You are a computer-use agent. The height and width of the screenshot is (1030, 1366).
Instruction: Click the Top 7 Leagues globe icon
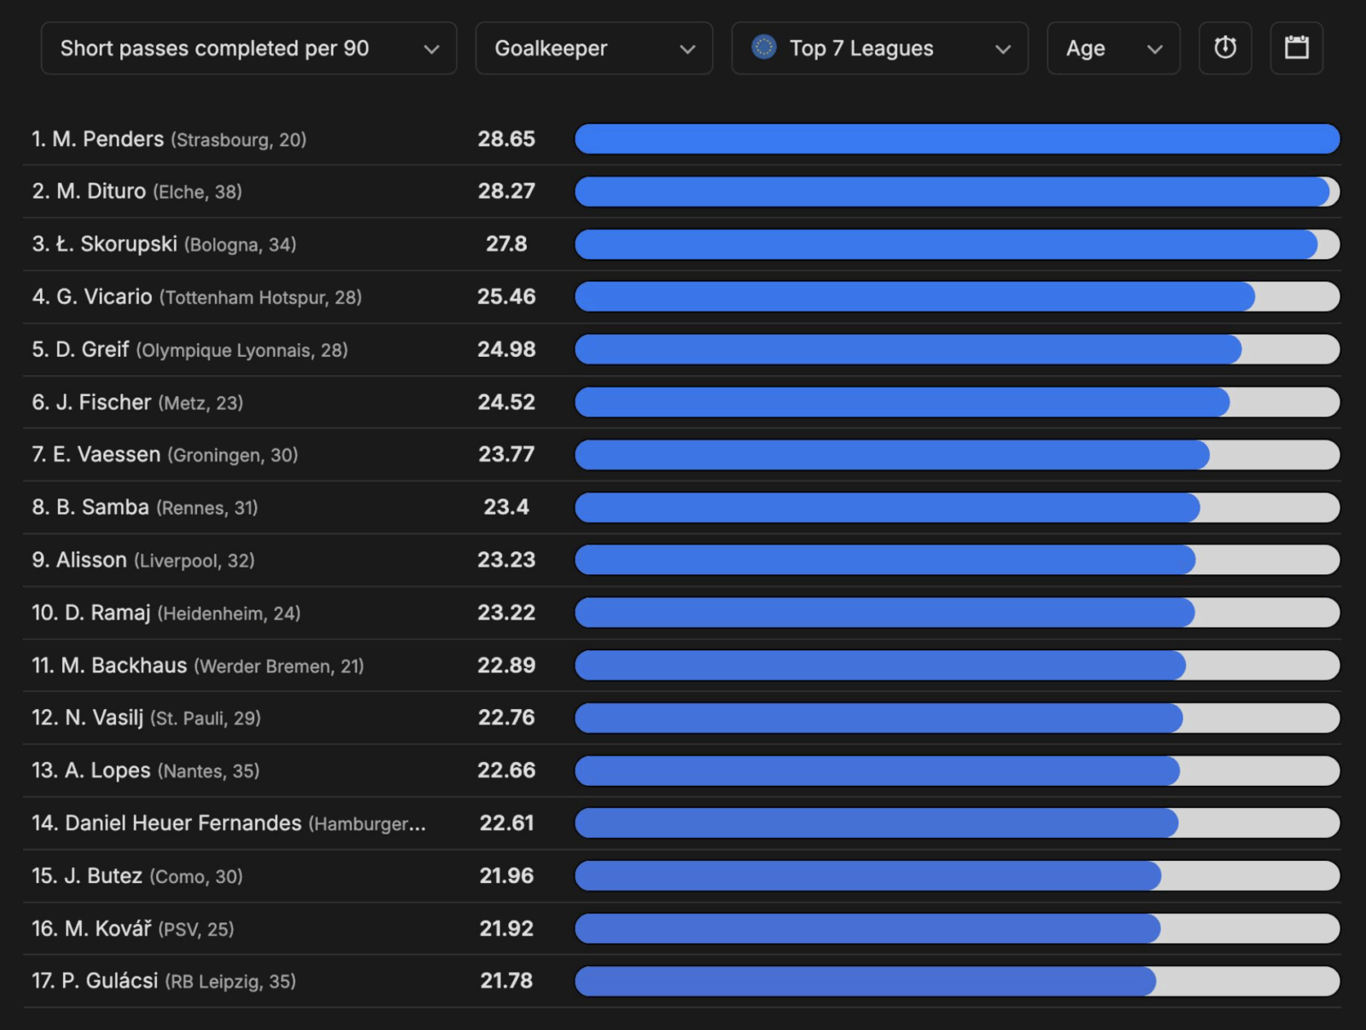763,47
